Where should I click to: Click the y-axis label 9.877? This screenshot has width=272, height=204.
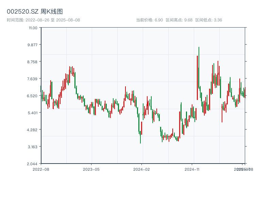32,45
